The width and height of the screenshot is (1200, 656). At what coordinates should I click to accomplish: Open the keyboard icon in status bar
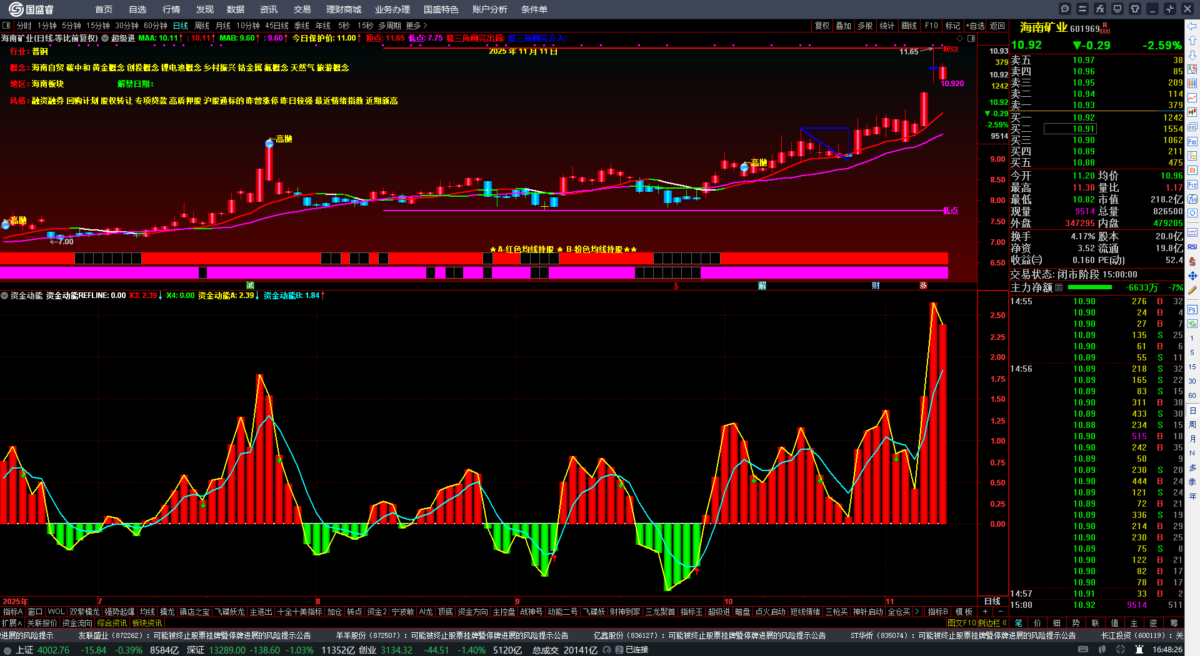coord(1084,650)
